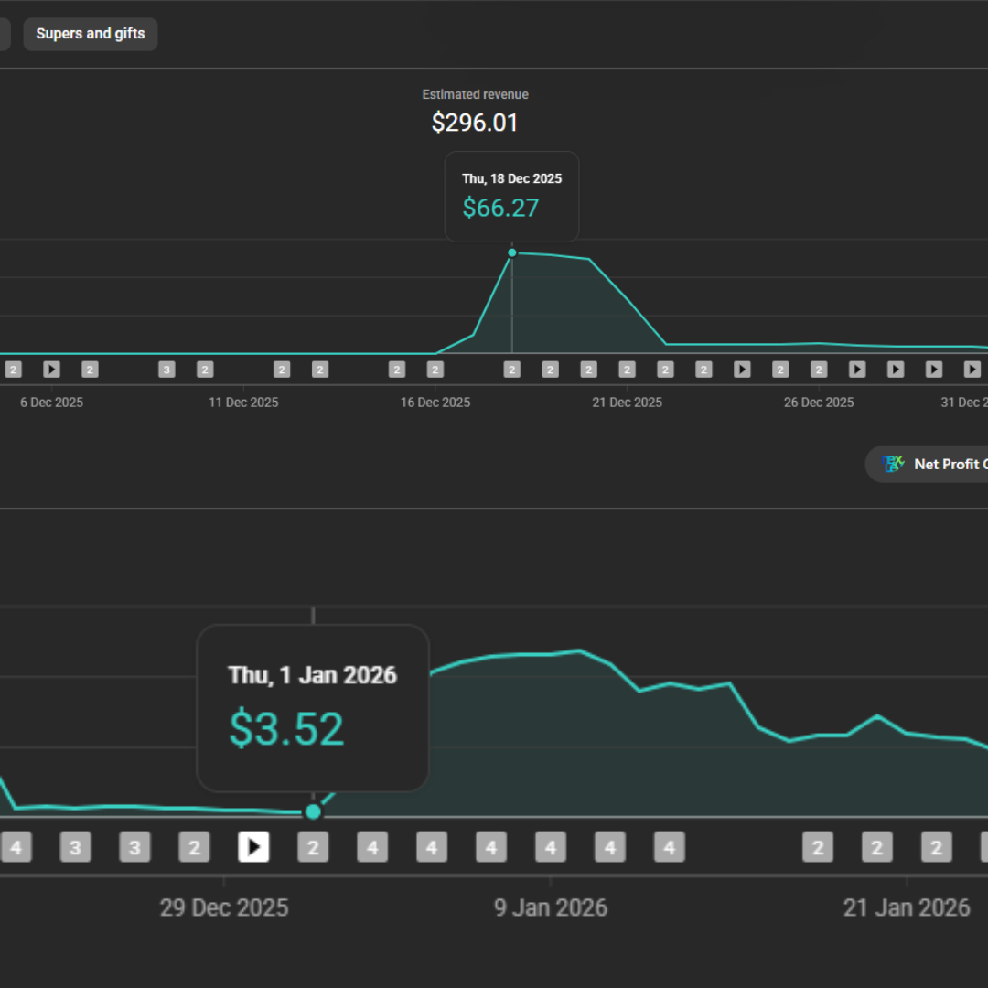Click the '3' video marker in top chart
This screenshot has width=988, height=988.
coord(166,370)
